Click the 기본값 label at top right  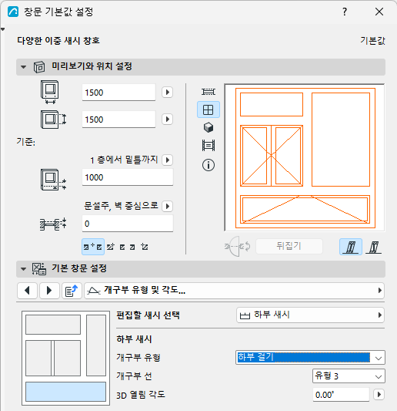click(372, 41)
